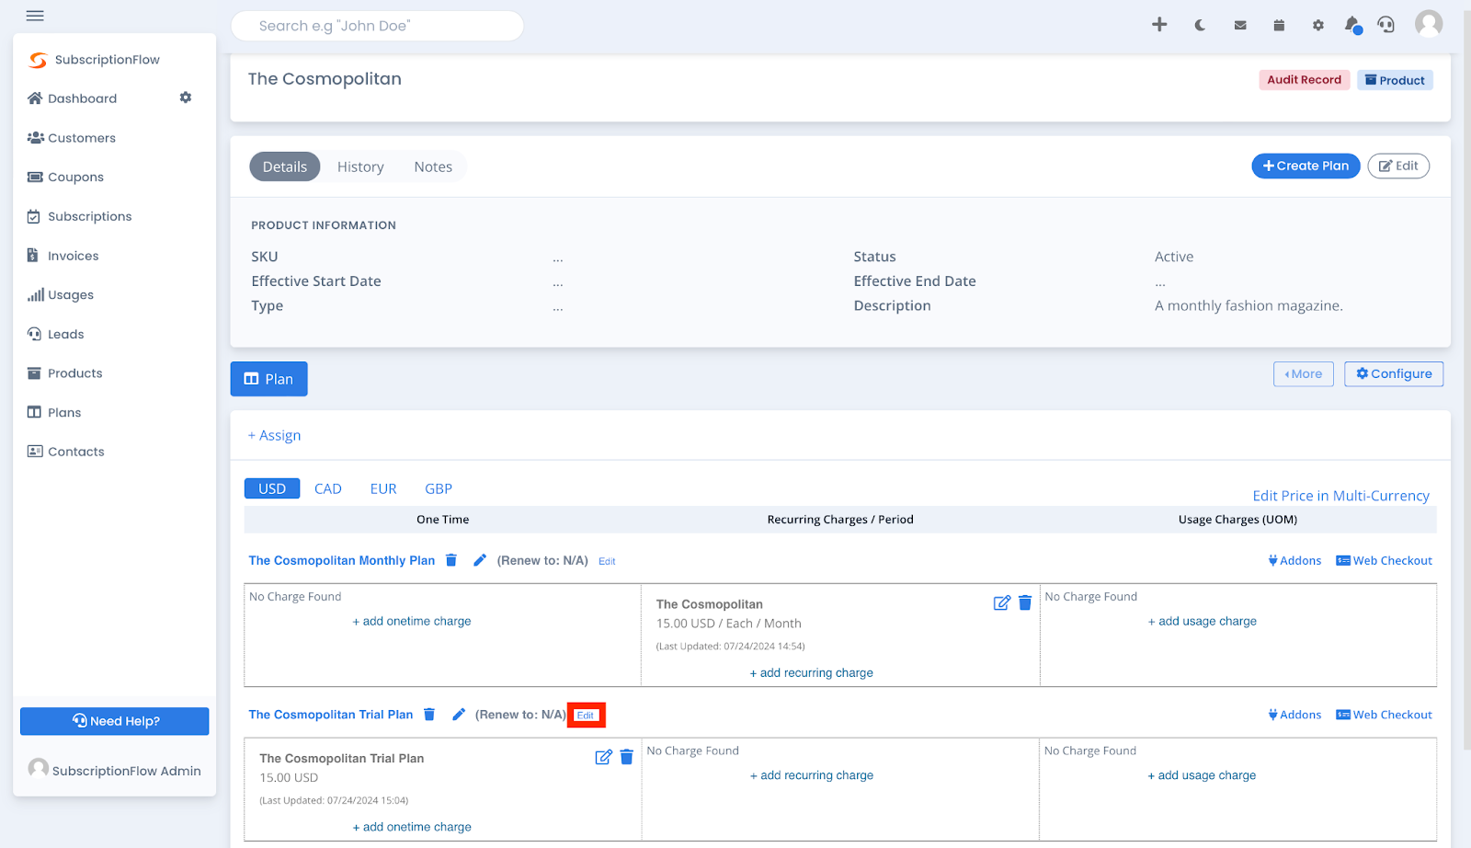Viewport: 1471px width, 848px height.
Task: Open Usages in the sidebar
Action: point(61,295)
